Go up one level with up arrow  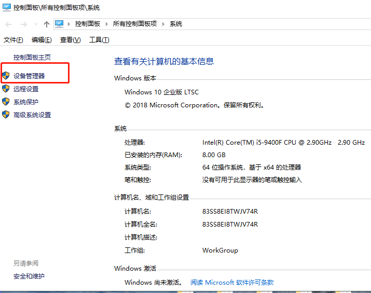[47, 24]
